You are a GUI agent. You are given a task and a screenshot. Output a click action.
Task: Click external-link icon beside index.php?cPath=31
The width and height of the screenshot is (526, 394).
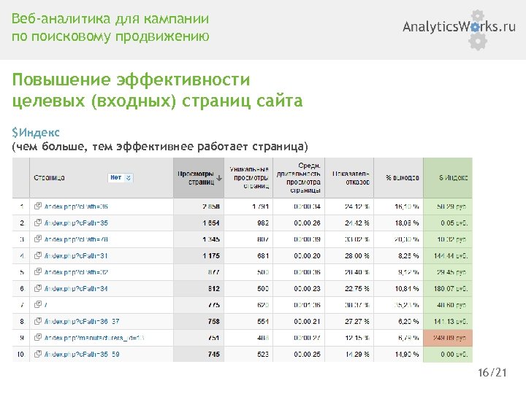38,255
